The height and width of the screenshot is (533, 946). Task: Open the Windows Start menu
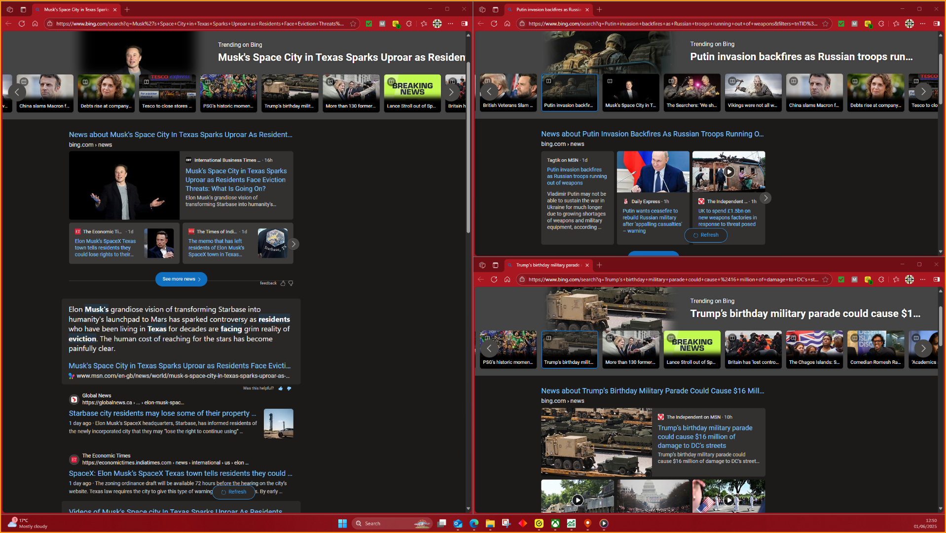pos(342,524)
